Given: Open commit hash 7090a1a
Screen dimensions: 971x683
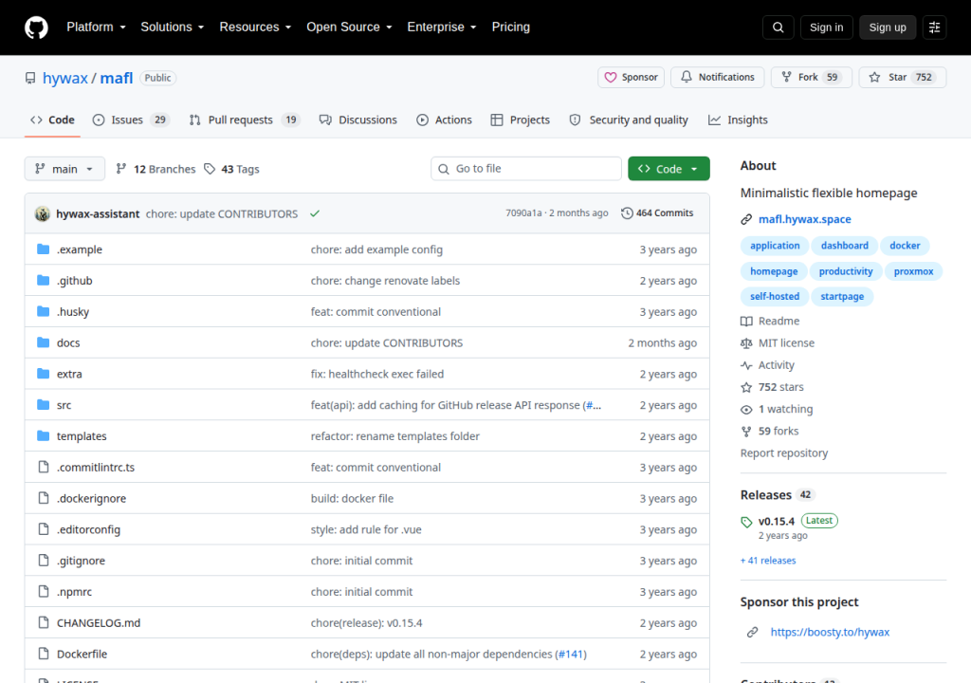Looking at the screenshot, I should coord(523,213).
